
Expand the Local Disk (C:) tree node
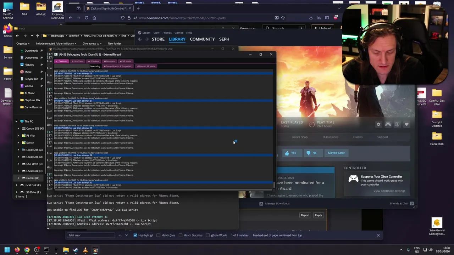[x=18, y=150]
